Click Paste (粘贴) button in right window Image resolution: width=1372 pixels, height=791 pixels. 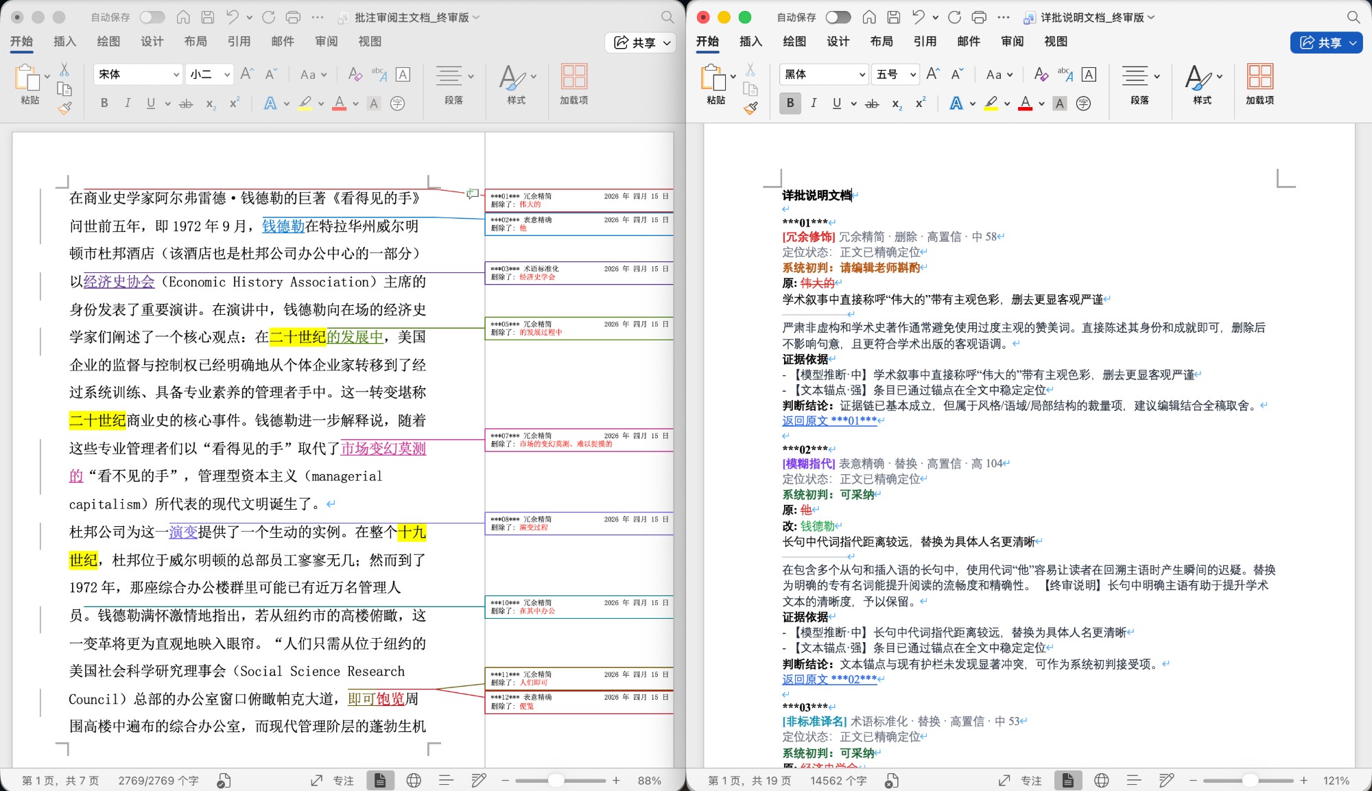pos(715,84)
